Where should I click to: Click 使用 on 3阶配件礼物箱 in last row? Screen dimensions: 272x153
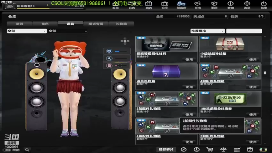coord(253,142)
